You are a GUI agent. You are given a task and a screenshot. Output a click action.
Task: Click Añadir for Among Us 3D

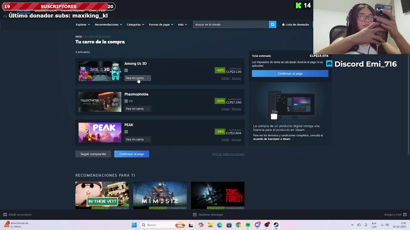225,78
